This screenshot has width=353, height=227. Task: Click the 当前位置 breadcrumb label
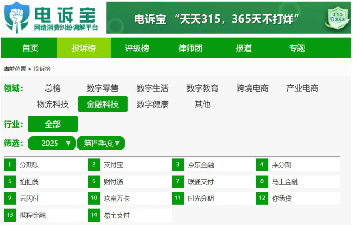(x=15, y=69)
